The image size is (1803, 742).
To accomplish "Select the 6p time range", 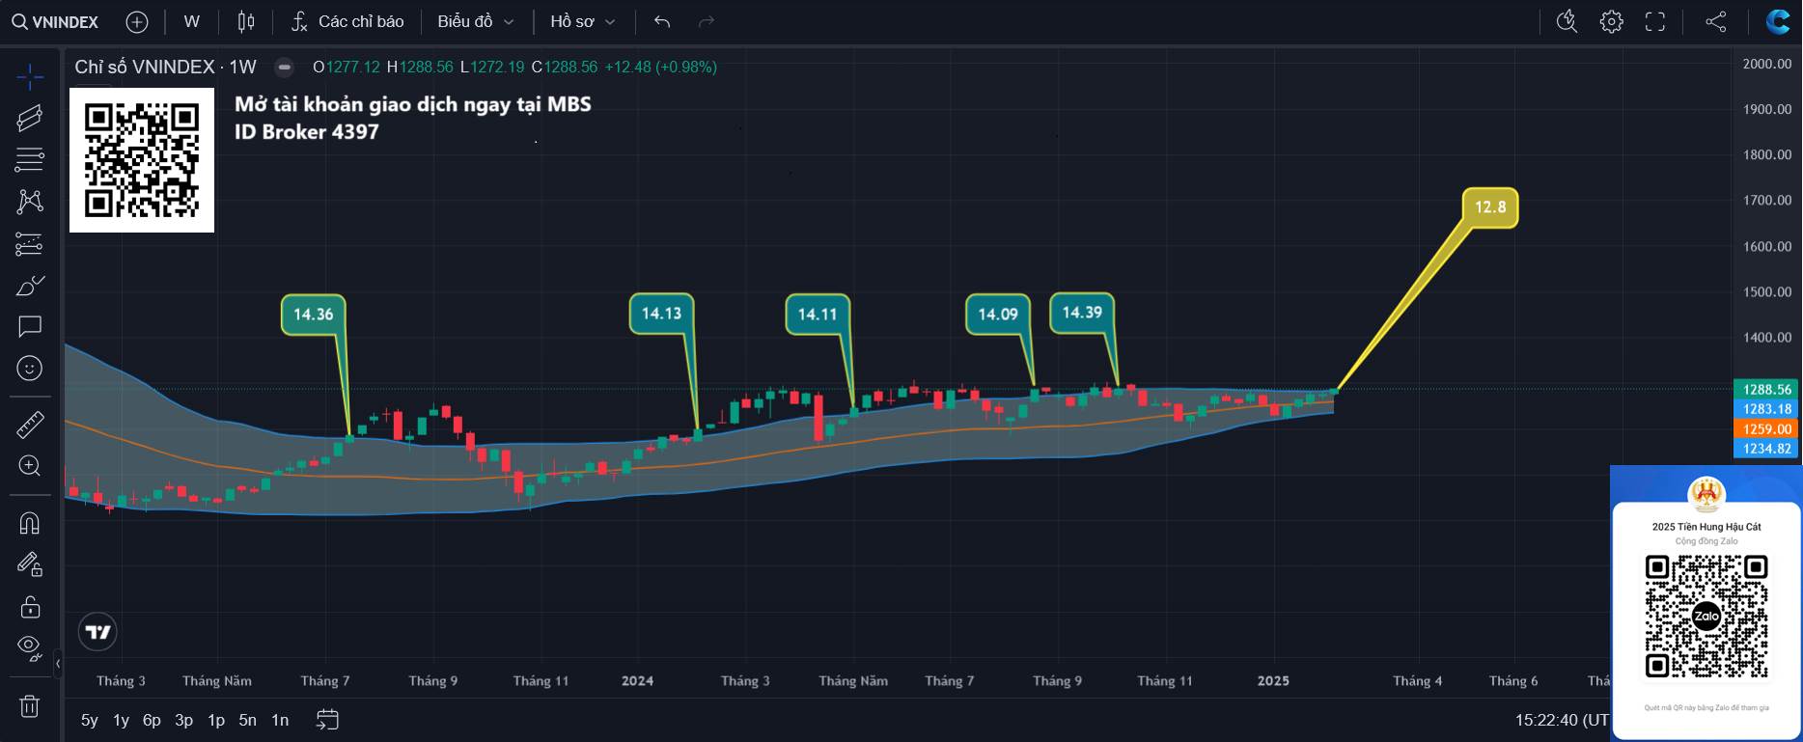I will point(152,720).
